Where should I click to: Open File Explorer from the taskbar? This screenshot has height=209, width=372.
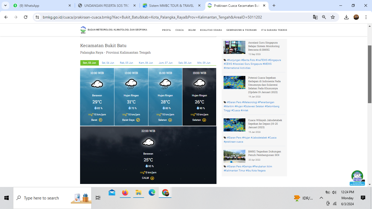coord(138,193)
